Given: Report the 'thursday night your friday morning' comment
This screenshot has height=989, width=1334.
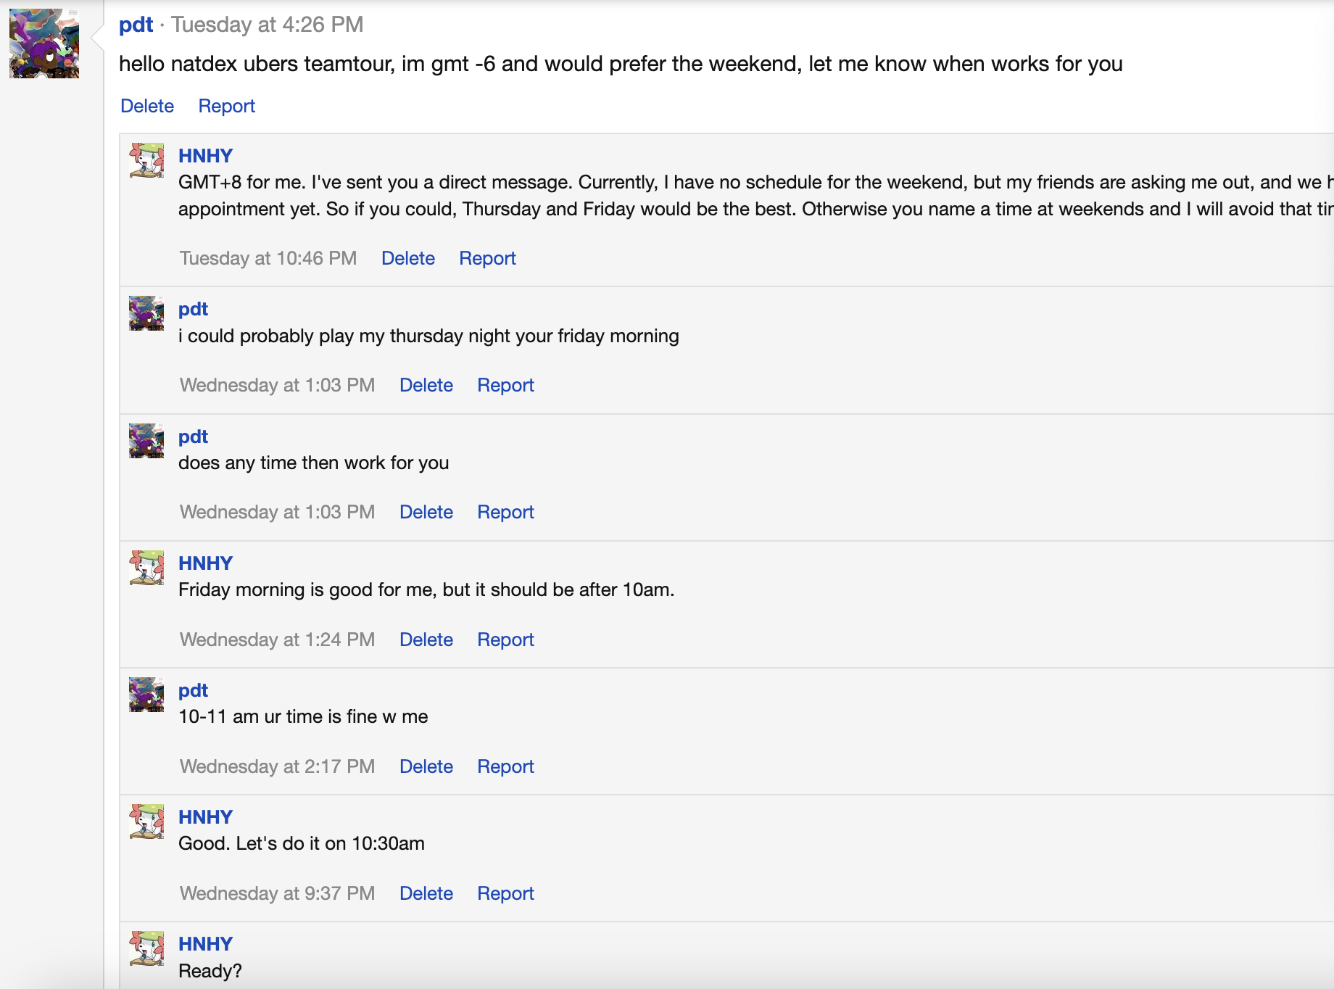Looking at the screenshot, I should click(x=505, y=385).
